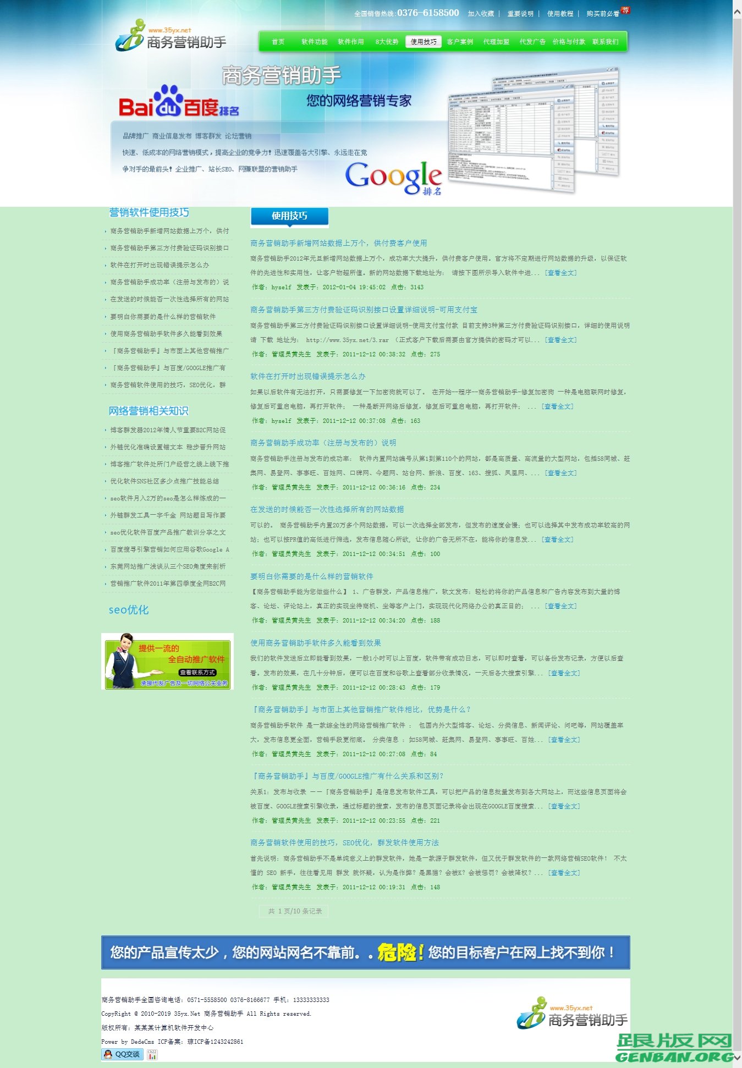Click the 加入收藏 link at the top

point(481,14)
